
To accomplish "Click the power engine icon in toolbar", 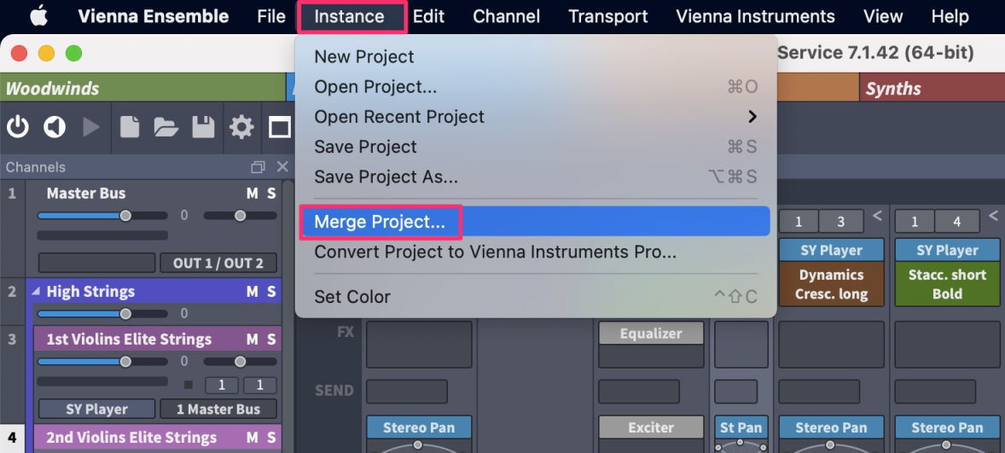I will (x=18, y=127).
